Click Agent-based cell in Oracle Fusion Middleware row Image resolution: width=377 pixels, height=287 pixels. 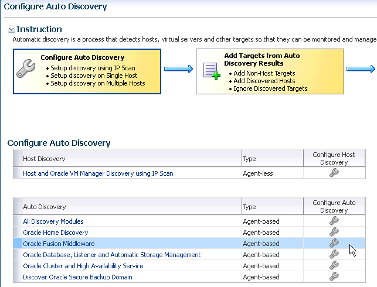(x=273, y=244)
